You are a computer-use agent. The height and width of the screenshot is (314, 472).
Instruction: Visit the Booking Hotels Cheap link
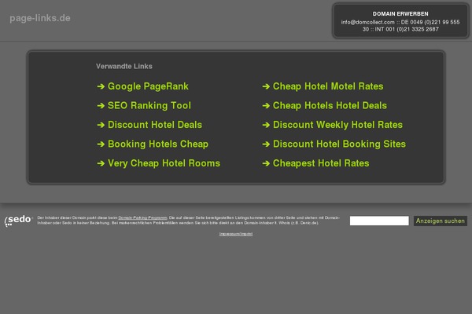[158, 144]
